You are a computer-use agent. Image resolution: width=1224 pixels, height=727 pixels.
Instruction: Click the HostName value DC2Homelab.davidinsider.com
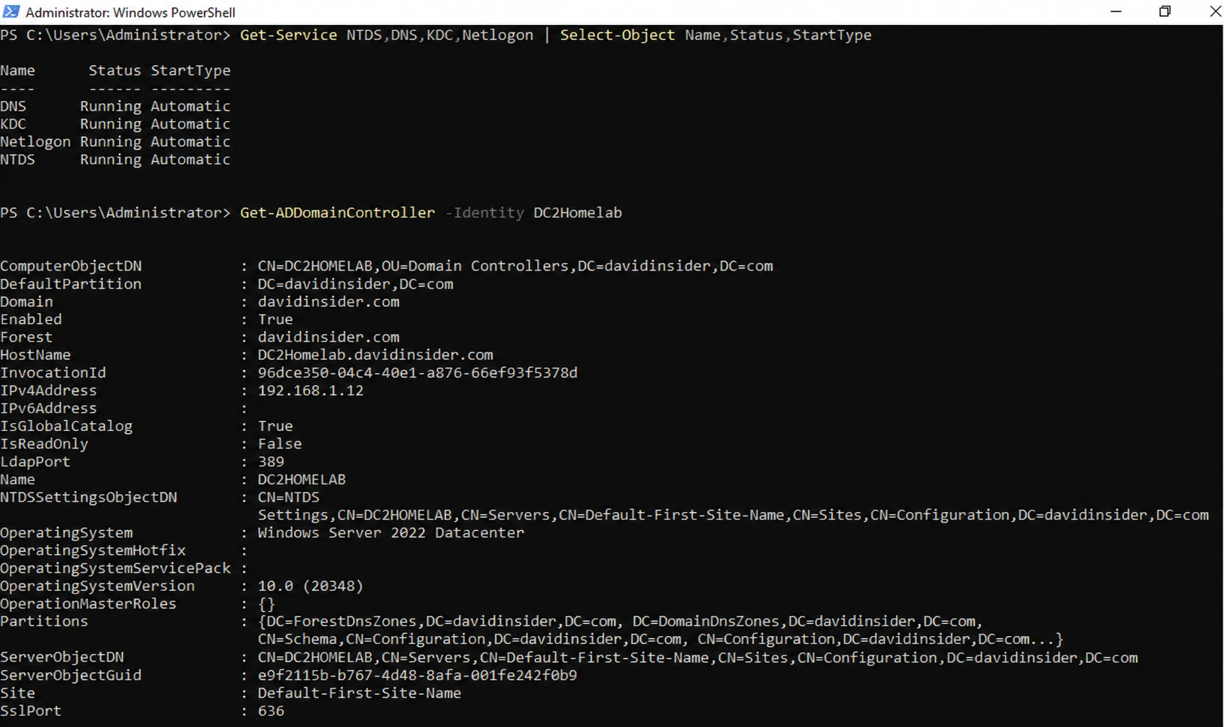point(375,355)
